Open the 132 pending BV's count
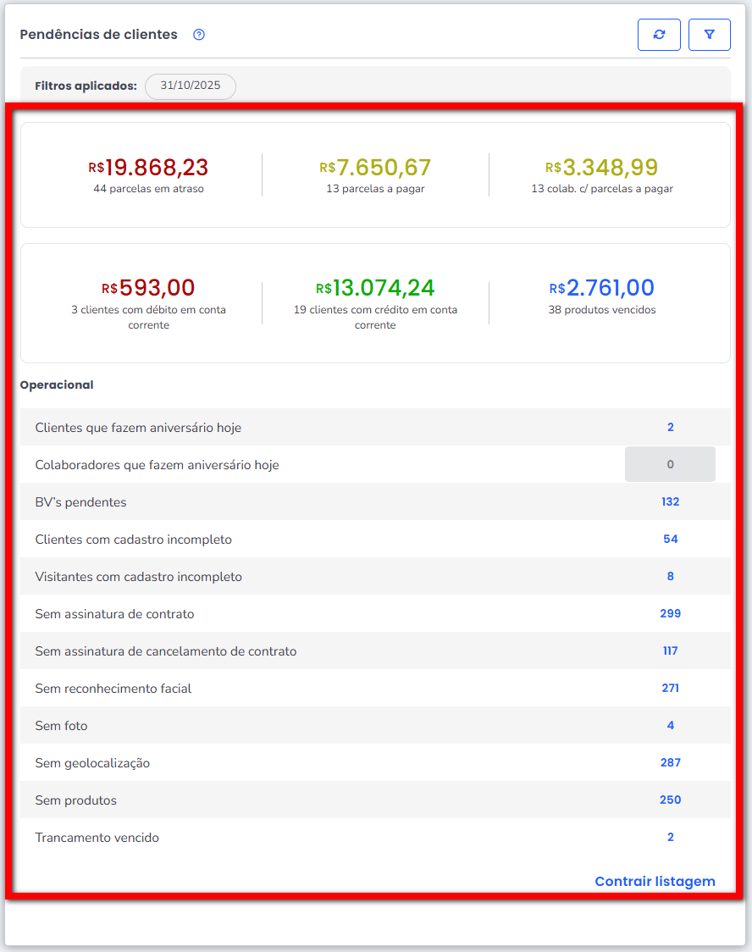Image resolution: width=752 pixels, height=952 pixels. pos(670,502)
